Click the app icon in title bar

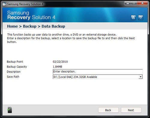(x=4, y=4)
